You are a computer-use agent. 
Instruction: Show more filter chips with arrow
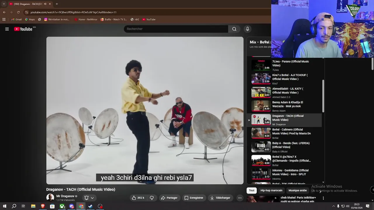tap(320, 191)
